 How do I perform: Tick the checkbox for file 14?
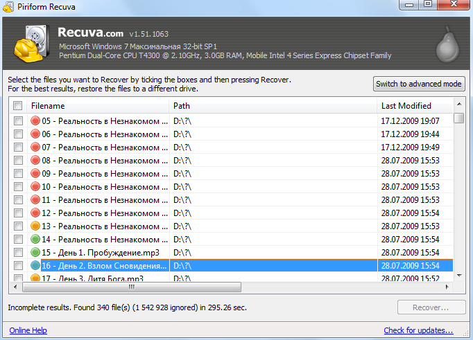[x=19, y=239]
